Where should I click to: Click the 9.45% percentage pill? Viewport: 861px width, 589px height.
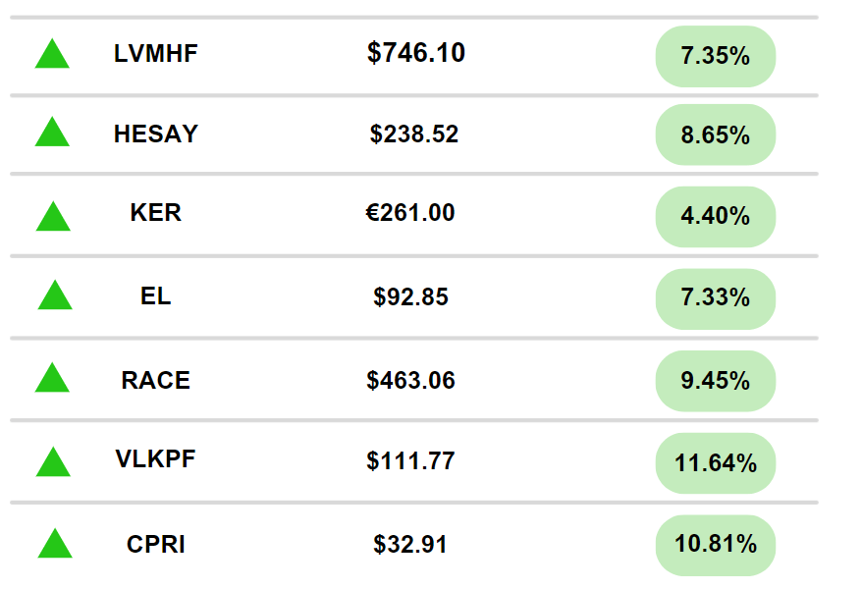tap(716, 381)
